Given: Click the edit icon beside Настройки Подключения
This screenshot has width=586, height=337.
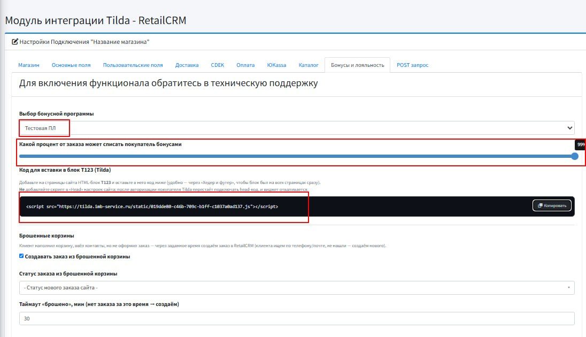Looking at the screenshot, I should (15, 42).
